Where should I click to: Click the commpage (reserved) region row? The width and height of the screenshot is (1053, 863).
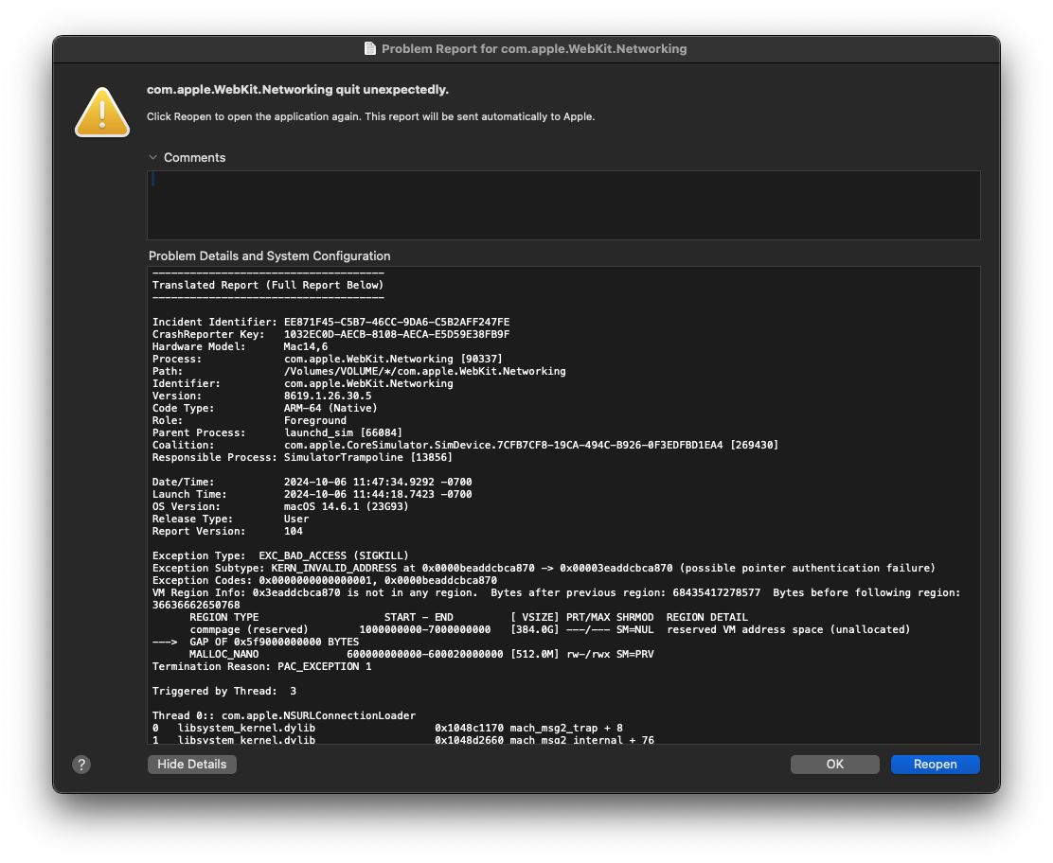(x=549, y=629)
